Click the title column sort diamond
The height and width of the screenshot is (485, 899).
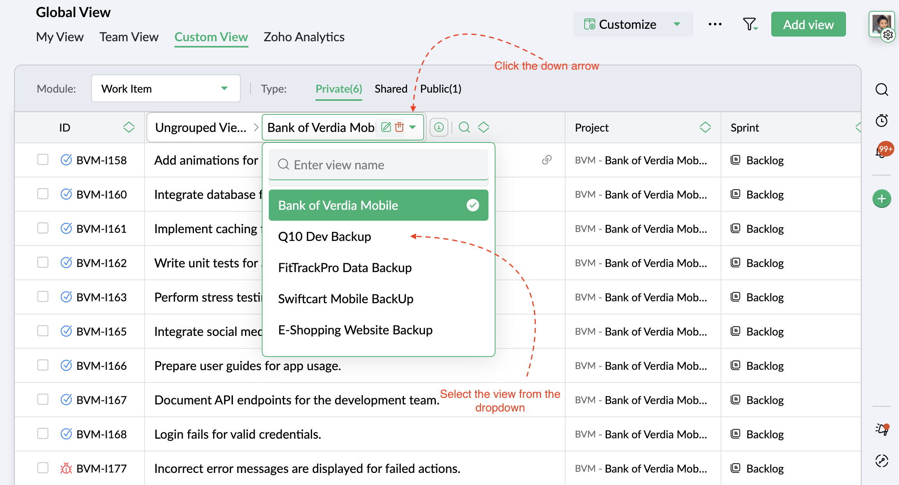483,127
